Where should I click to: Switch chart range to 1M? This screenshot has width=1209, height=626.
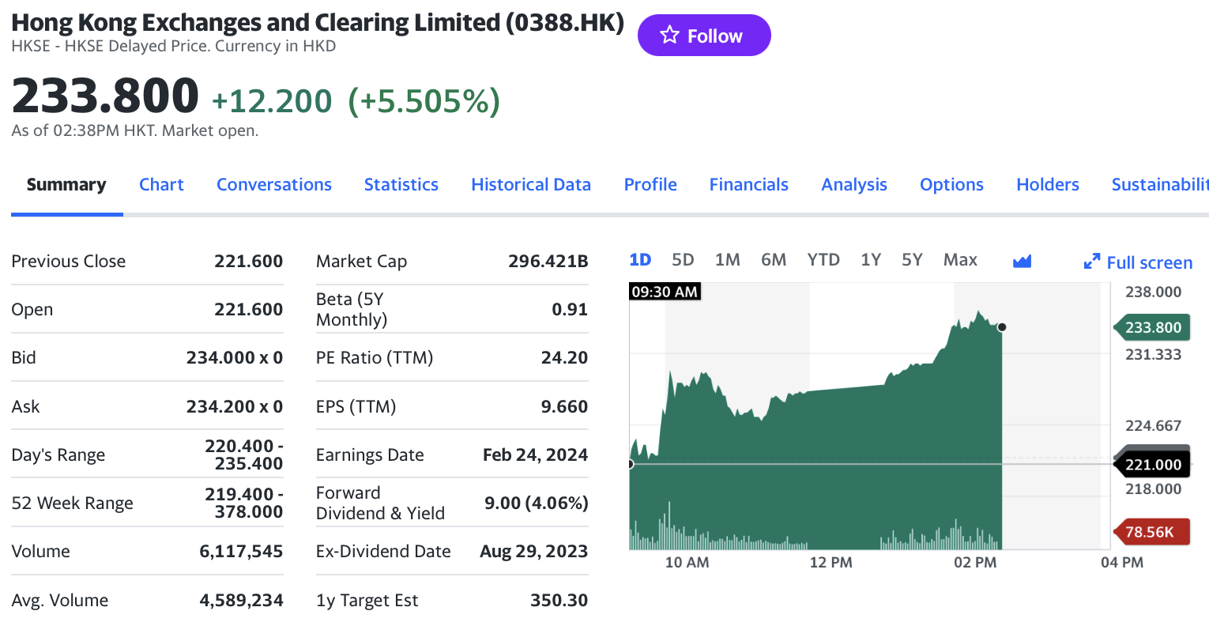pyautogui.click(x=727, y=260)
